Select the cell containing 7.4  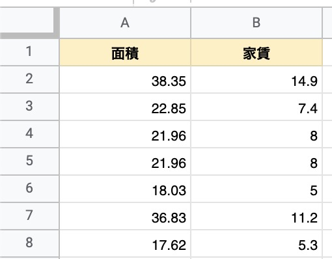[x=256, y=107]
